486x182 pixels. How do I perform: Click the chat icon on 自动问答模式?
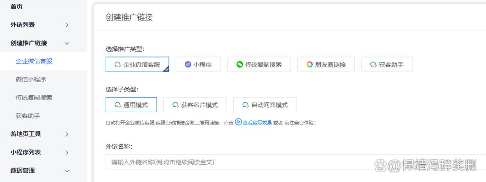(246, 105)
